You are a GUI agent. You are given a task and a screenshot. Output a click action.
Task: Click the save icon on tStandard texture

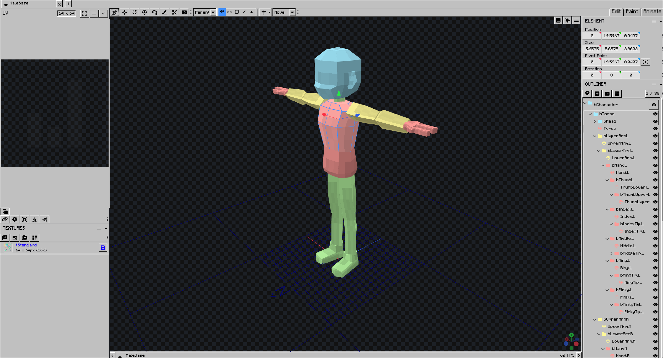[x=103, y=247]
